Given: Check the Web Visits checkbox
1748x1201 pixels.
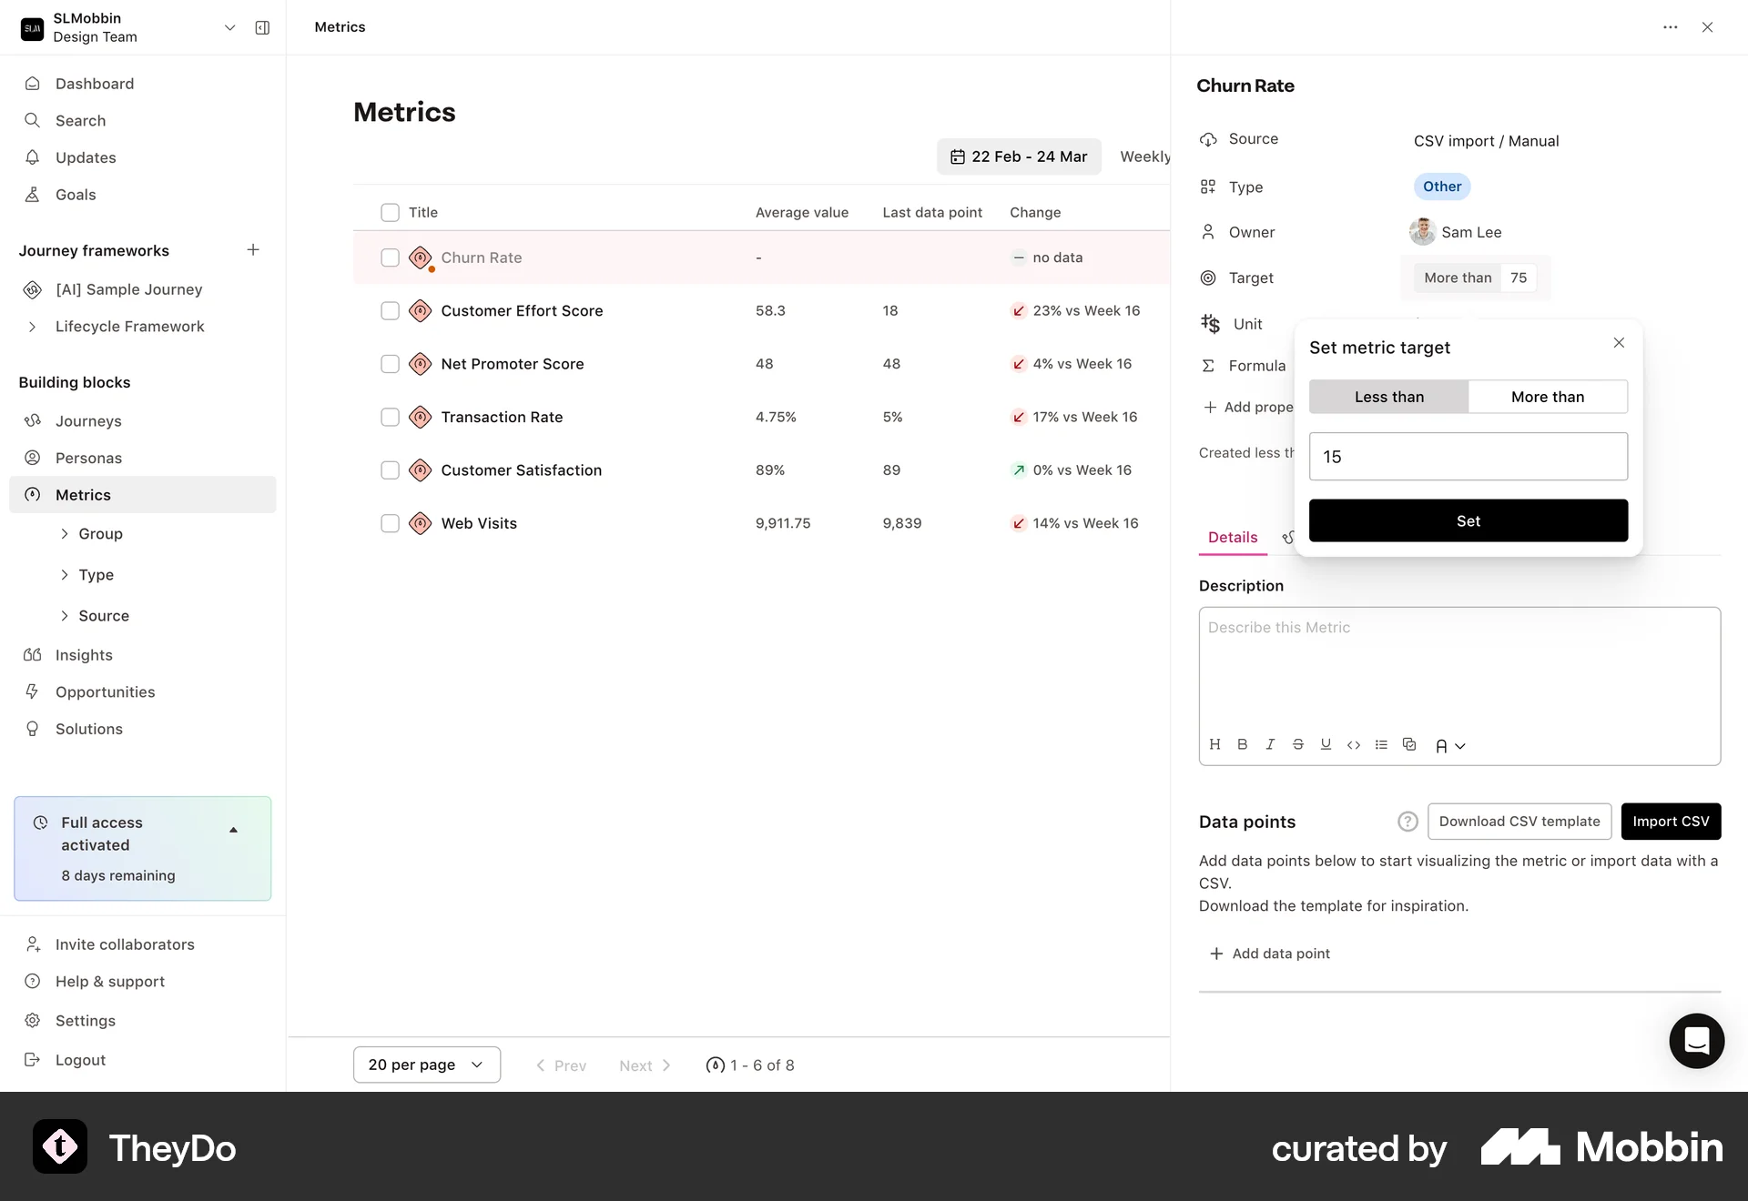Looking at the screenshot, I should 390,523.
